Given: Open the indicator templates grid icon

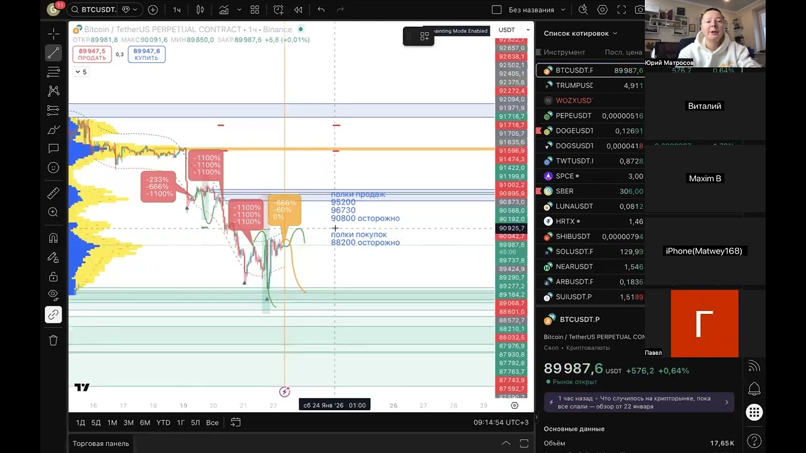Looking at the screenshot, I should 255,9.
